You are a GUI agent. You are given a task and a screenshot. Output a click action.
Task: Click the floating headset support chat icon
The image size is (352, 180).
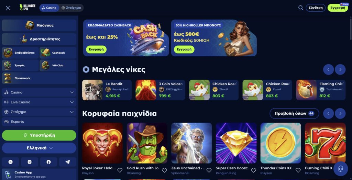[341, 169]
